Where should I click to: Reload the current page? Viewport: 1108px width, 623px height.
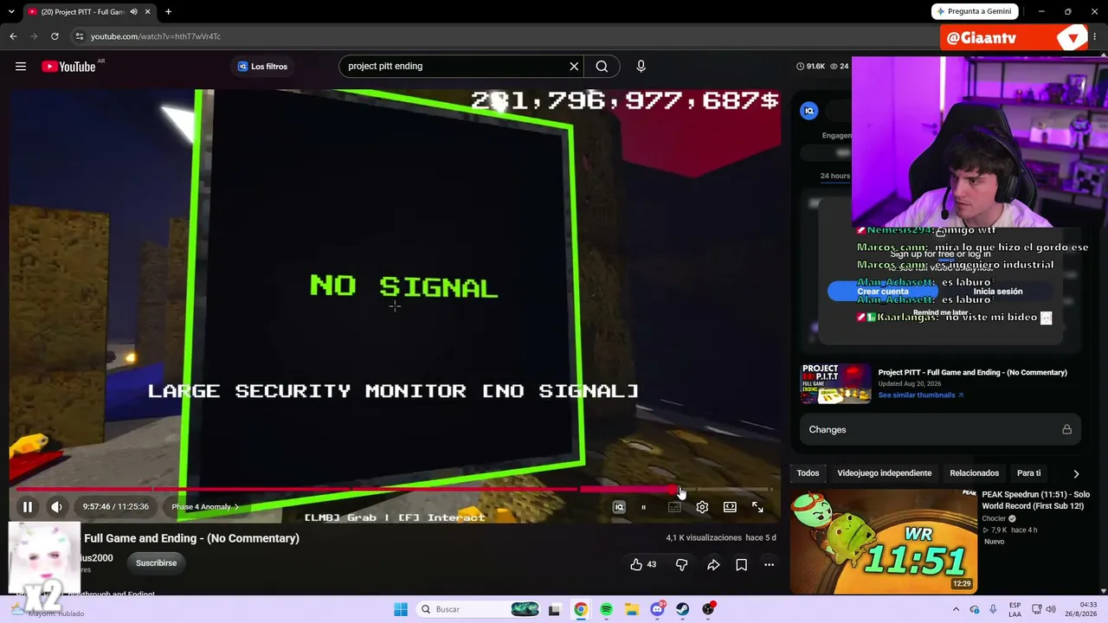[55, 36]
